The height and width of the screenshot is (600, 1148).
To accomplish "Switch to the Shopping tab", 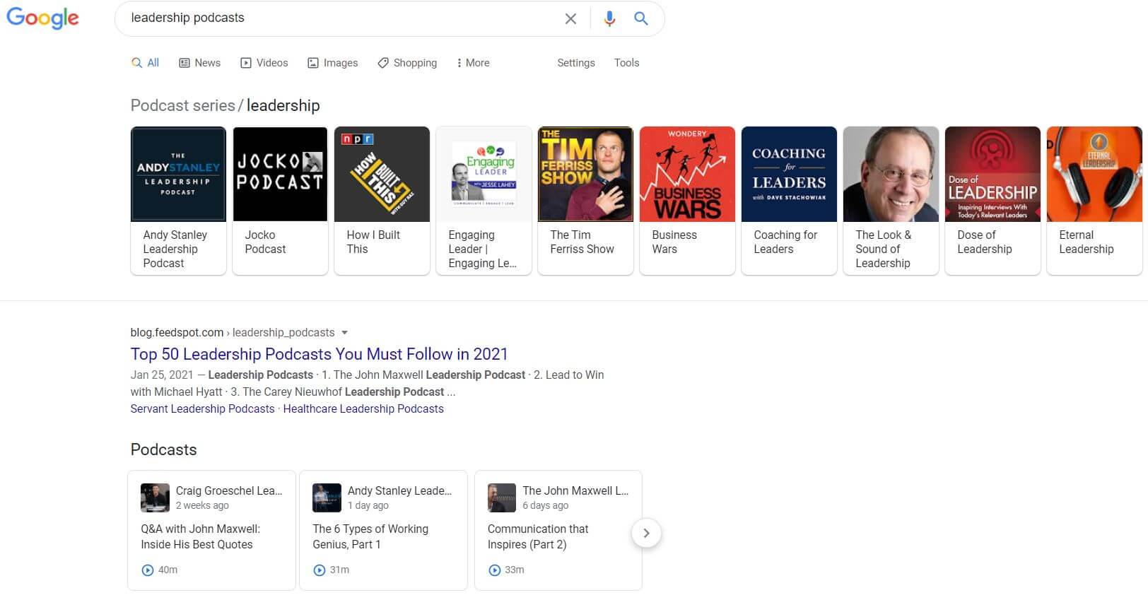I will point(407,63).
